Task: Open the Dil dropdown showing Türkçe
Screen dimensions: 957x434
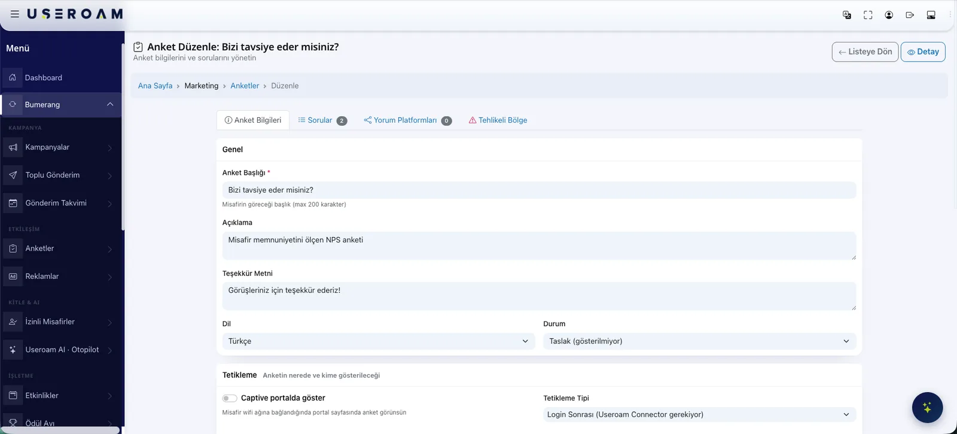Action: (x=378, y=341)
